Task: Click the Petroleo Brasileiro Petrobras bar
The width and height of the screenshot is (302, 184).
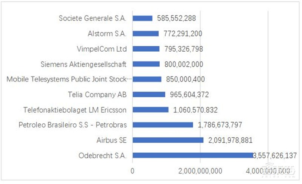Action: (x=163, y=125)
